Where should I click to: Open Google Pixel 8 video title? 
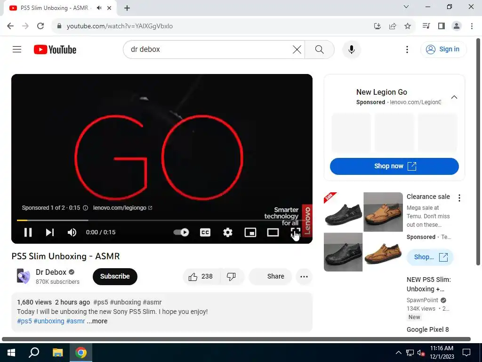coord(427,329)
